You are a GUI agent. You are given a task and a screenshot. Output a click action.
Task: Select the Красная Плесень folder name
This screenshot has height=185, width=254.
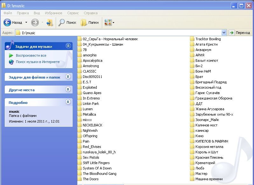pyautogui.click(x=209, y=158)
